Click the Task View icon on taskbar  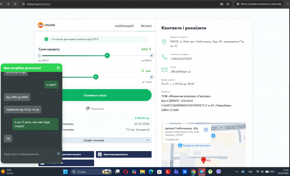(117, 172)
